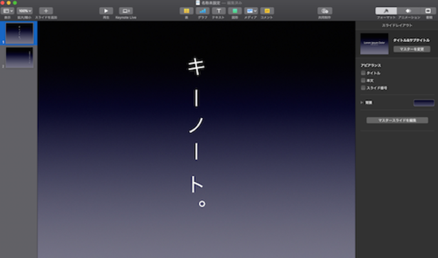Screen dimensions: 438x258
Task: Click the slide layout preview thumbnail
Action: click(374, 44)
